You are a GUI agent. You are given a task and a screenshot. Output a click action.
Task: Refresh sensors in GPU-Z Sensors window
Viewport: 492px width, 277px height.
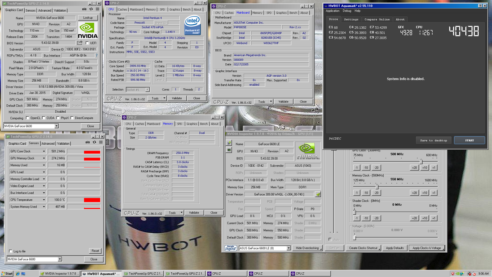coord(94,142)
